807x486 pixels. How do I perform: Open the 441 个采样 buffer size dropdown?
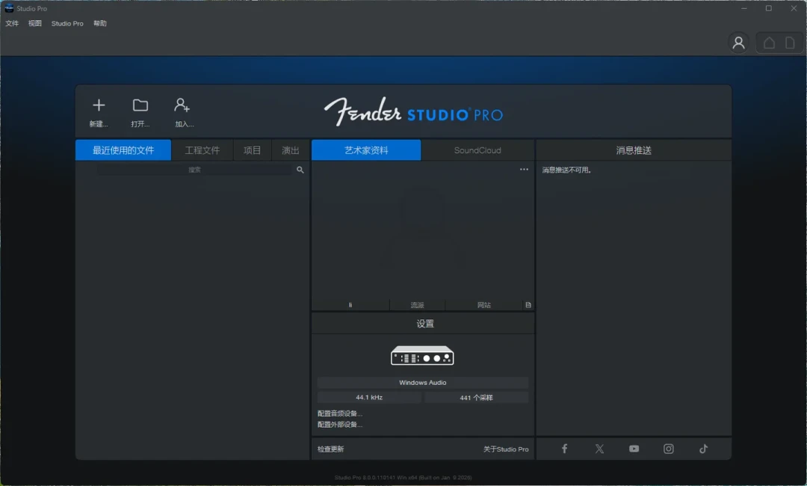tap(476, 398)
